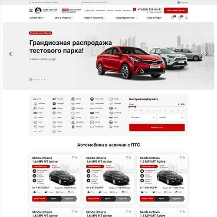
Task: Open the search magnifier icon in header
Action: [187, 18]
